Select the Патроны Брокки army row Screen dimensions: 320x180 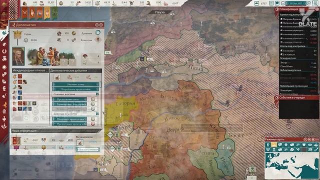tap(298, 19)
